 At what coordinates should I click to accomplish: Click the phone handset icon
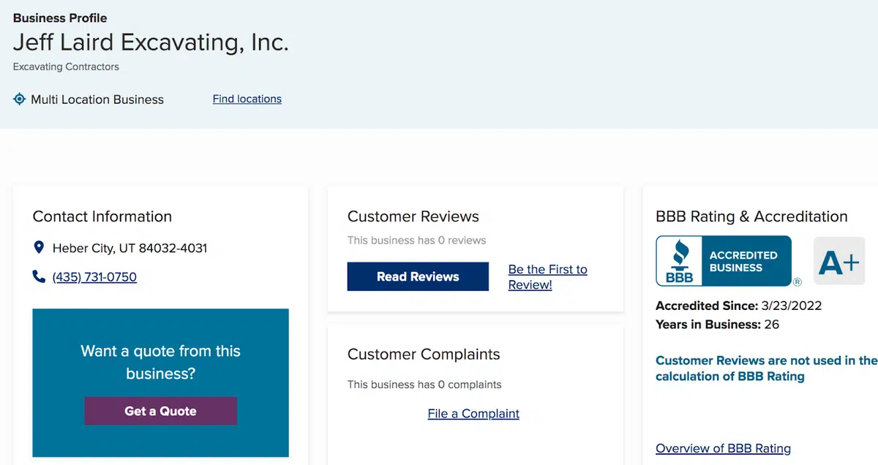[x=39, y=276]
